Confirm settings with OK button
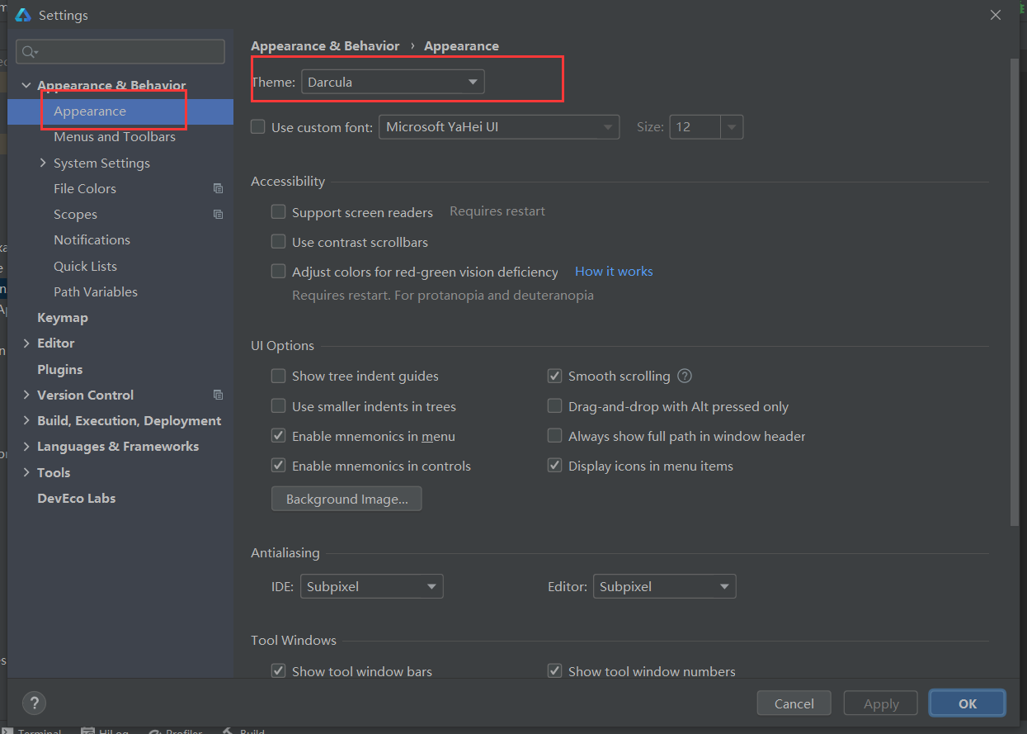Screen dimensions: 1027x734 point(968,703)
